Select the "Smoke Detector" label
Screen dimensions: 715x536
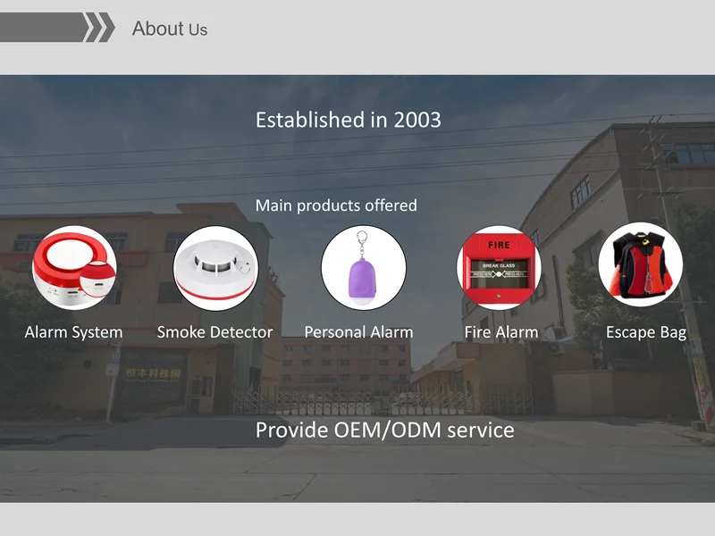coord(214,331)
